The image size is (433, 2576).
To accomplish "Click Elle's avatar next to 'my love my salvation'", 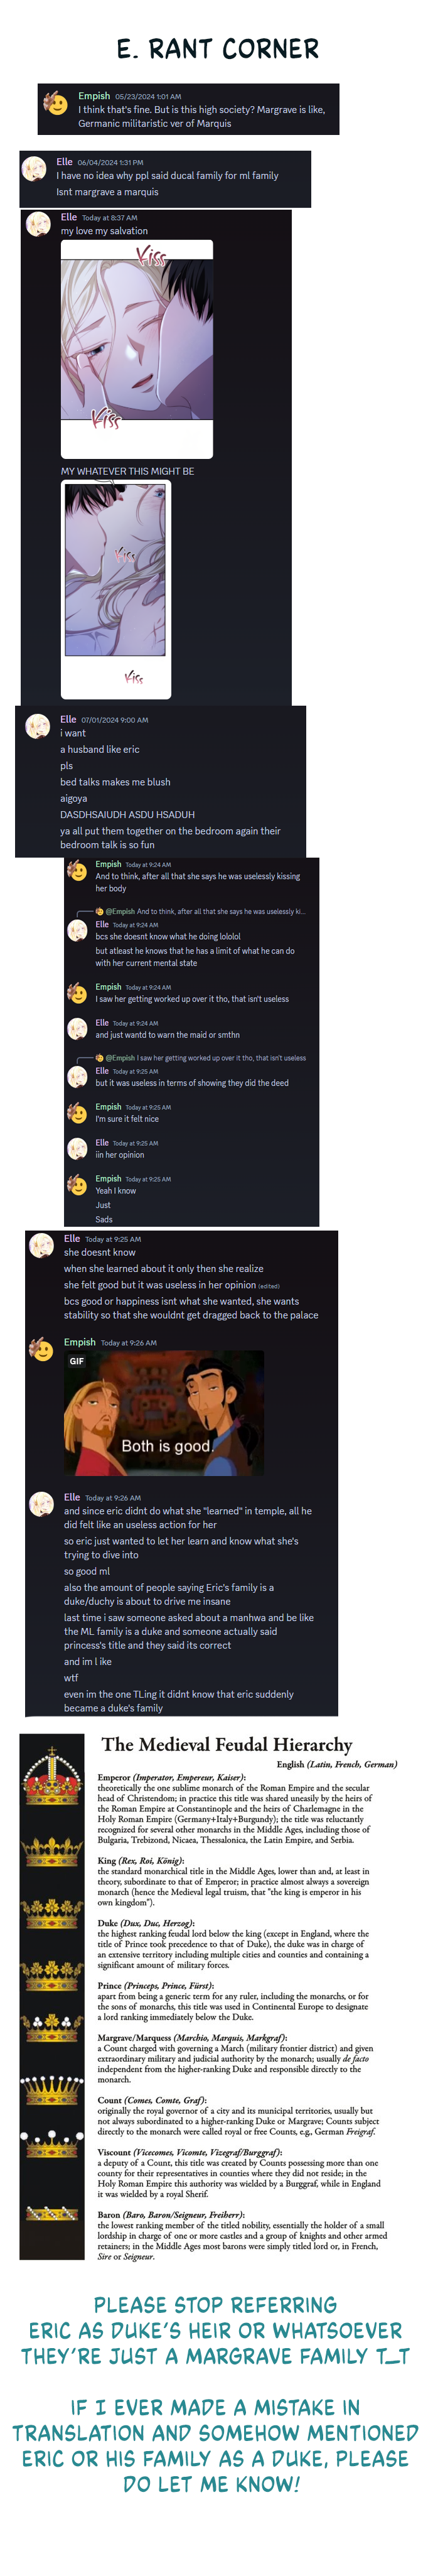I will [39, 223].
